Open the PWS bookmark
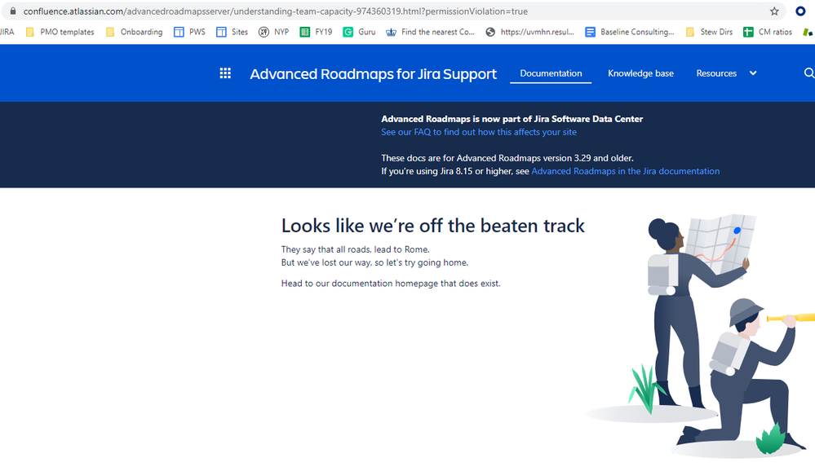Viewport: 815px width, 471px height. click(190, 32)
